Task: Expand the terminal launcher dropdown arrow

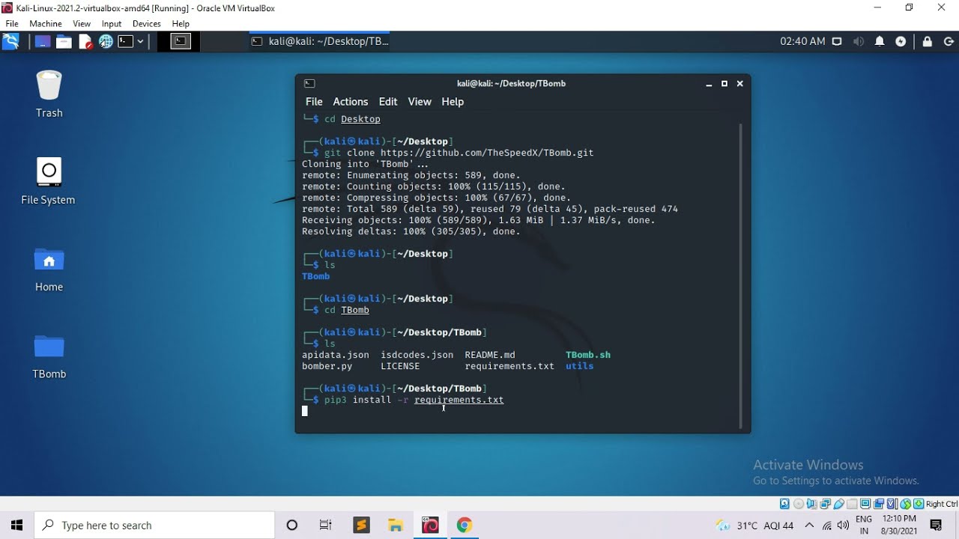Action: [x=140, y=42]
